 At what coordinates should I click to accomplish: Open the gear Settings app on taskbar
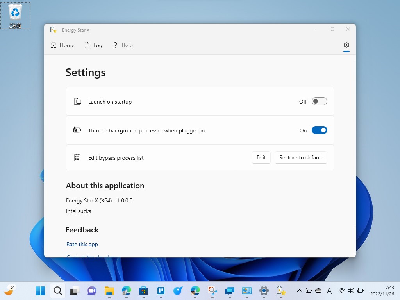click(x=264, y=291)
